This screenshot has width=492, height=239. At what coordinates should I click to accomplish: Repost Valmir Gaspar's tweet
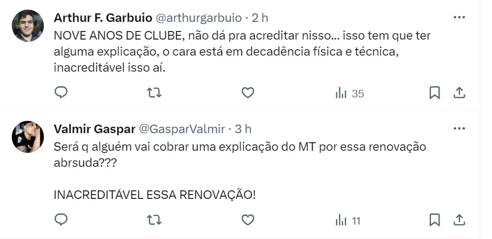(154, 220)
